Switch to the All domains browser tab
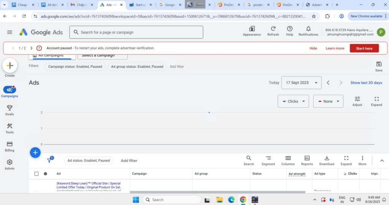 tap(52, 5)
